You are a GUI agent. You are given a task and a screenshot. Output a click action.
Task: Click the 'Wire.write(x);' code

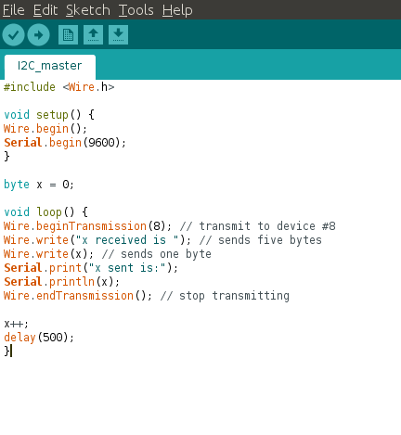pos(48,254)
